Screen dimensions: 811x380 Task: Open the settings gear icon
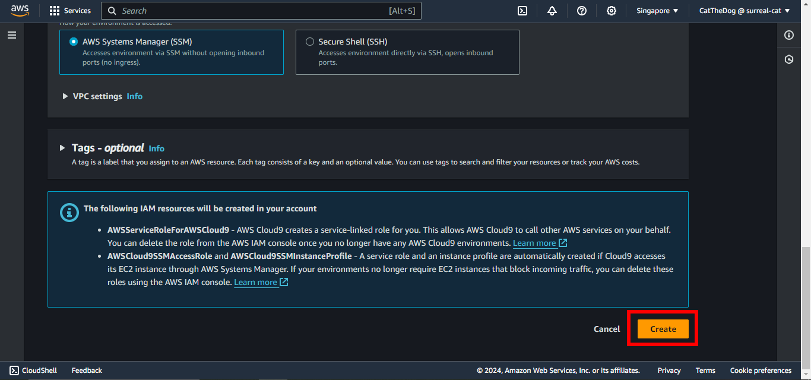point(612,11)
